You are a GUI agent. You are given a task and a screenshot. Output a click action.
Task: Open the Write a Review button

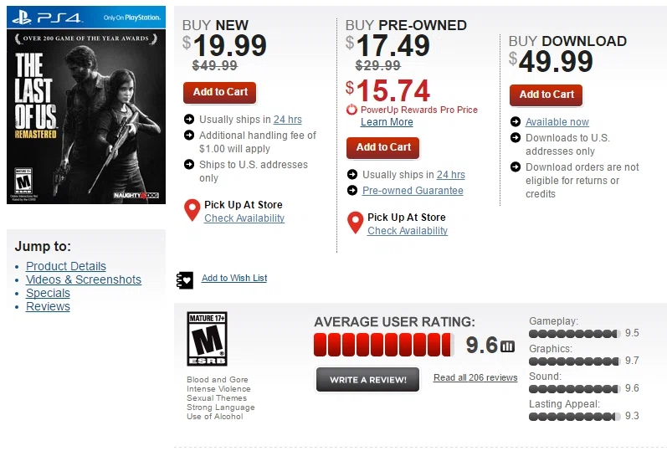pos(368,380)
